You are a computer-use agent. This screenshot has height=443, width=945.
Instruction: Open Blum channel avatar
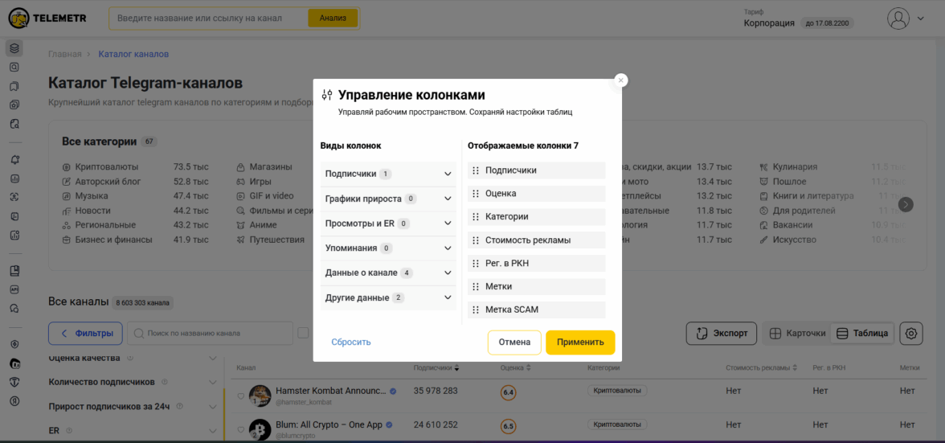pos(260,430)
